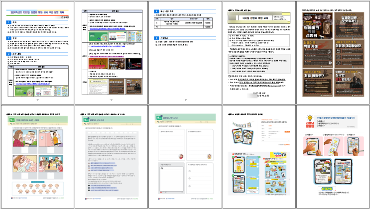The image size is (370, 209).
Task: Click the gray reading passage on seventh page
Action: click(112, 164)
